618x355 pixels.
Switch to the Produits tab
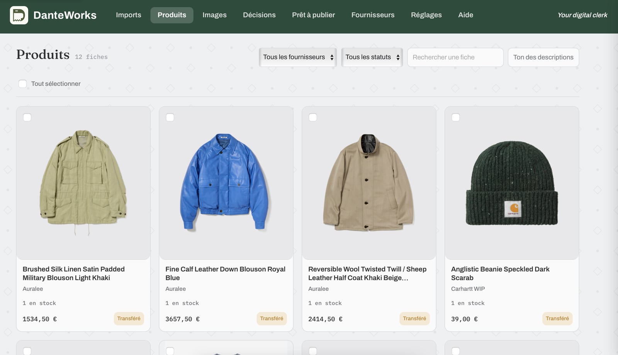click(172, 15)
